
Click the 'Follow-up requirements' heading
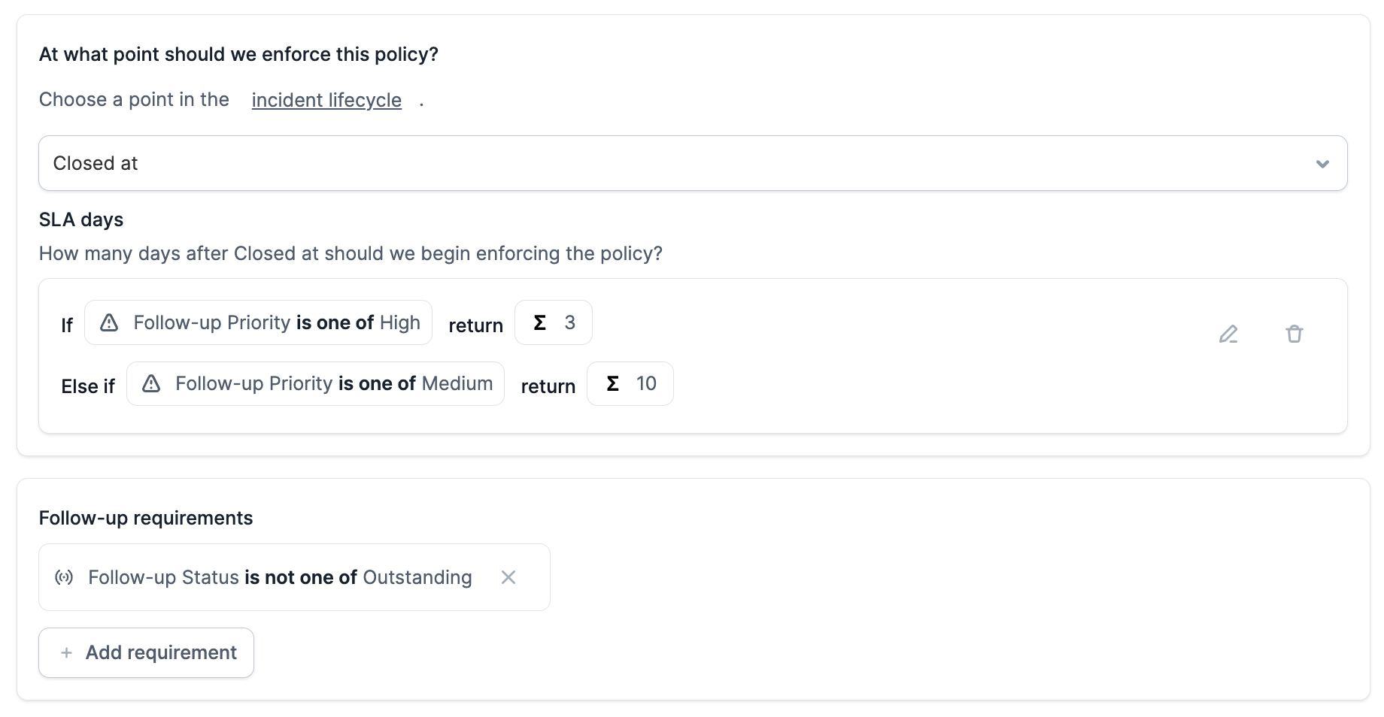click(146, 518)
